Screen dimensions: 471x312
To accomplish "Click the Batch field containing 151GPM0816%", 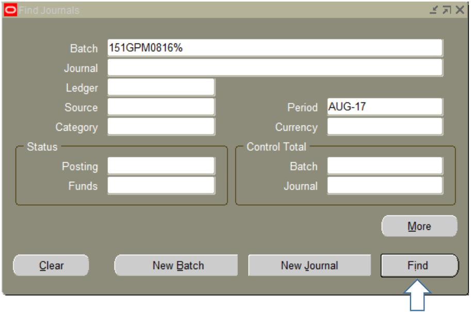I will (275, 48).
